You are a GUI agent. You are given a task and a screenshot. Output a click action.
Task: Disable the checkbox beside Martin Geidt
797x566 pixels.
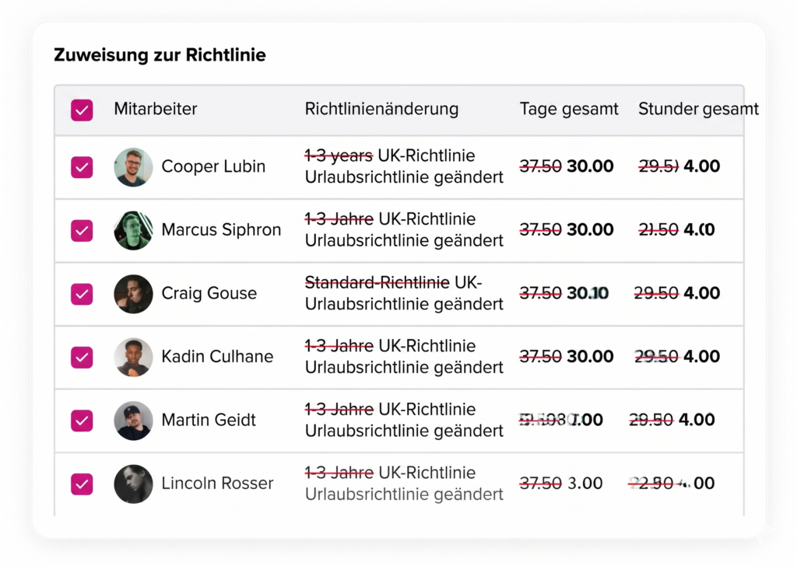81,420
